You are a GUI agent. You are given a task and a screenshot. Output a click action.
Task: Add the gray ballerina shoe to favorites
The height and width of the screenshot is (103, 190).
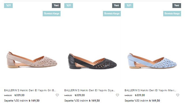click(57, 95)
